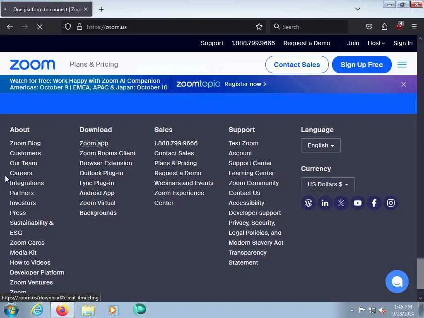The height and width of the screenshot is (318, 424).
Task: Open Zoom site navigation hamburger menu
Action: point(402,65)
